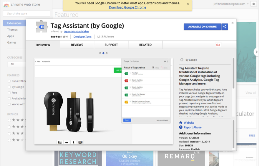Viewport: 262px width, 166px height.
Task: Advance featured carousel with right arrow
Action: tap(256, 52)
